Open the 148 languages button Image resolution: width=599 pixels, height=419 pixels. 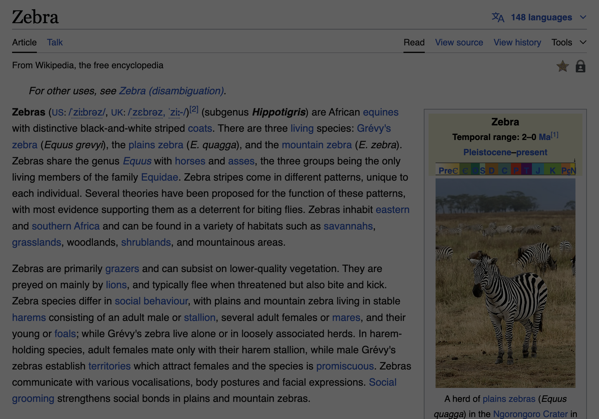click(539, 17)
